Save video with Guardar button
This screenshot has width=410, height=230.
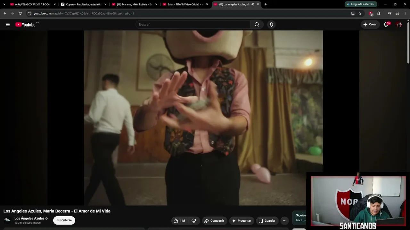click(267, 221)
